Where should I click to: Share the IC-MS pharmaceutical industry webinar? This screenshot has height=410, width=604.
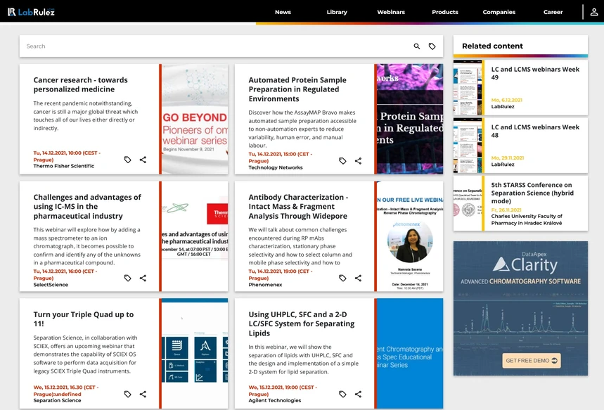143,278
